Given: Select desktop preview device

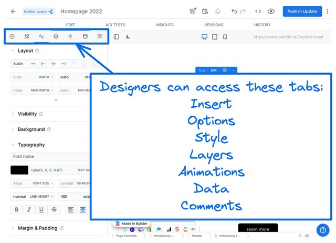Looking at the screenshot, I should [x=204, y=37].
